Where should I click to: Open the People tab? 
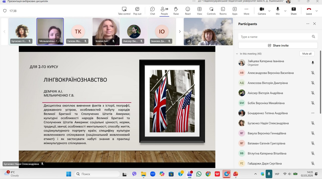pos(164,11)
